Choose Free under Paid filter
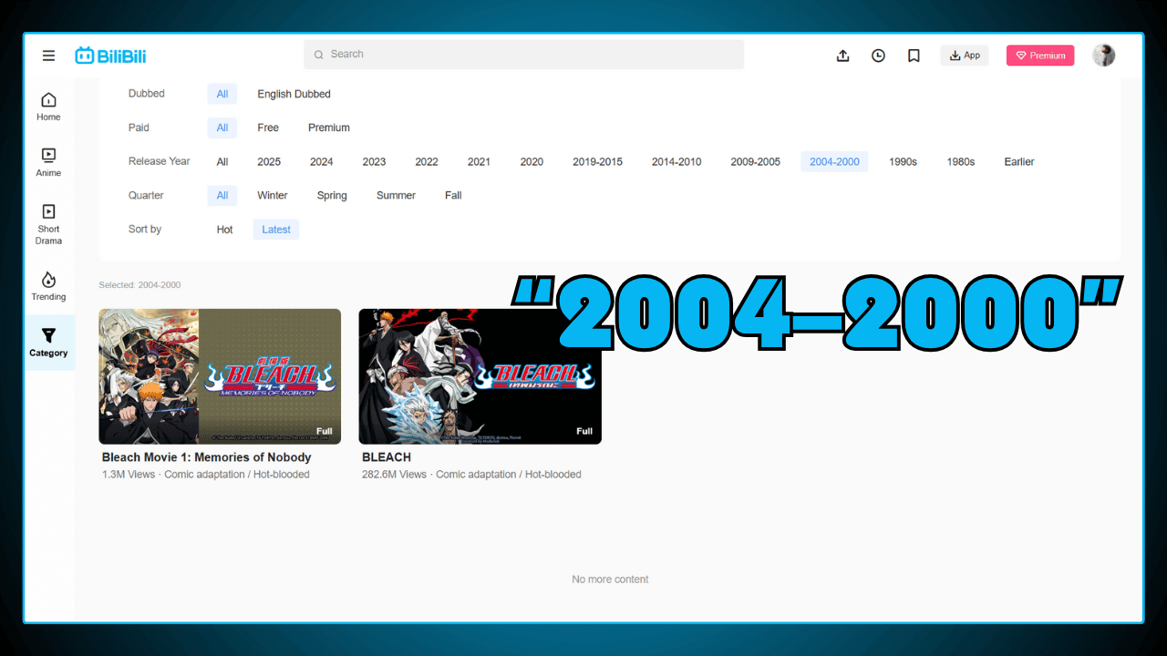Screen dimensions: 1167x656 [x=268, y=128]
